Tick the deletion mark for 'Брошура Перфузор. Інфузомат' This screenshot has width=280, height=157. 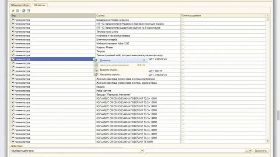point(183,94)
